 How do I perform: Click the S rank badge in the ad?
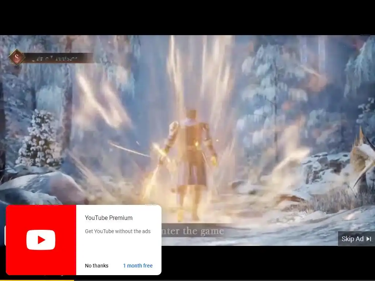pos(17,57)
